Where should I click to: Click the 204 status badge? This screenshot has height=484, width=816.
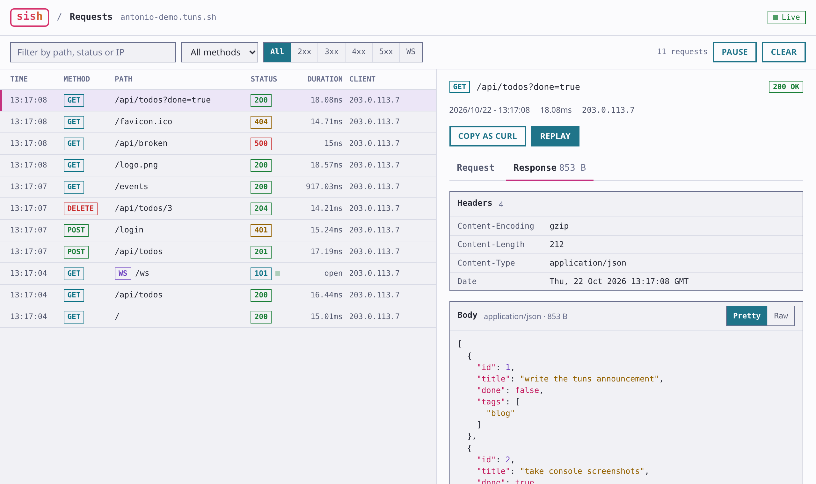261,209
